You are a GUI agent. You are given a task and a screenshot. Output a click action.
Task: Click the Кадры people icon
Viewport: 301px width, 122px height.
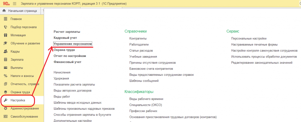tap(6, 52)
